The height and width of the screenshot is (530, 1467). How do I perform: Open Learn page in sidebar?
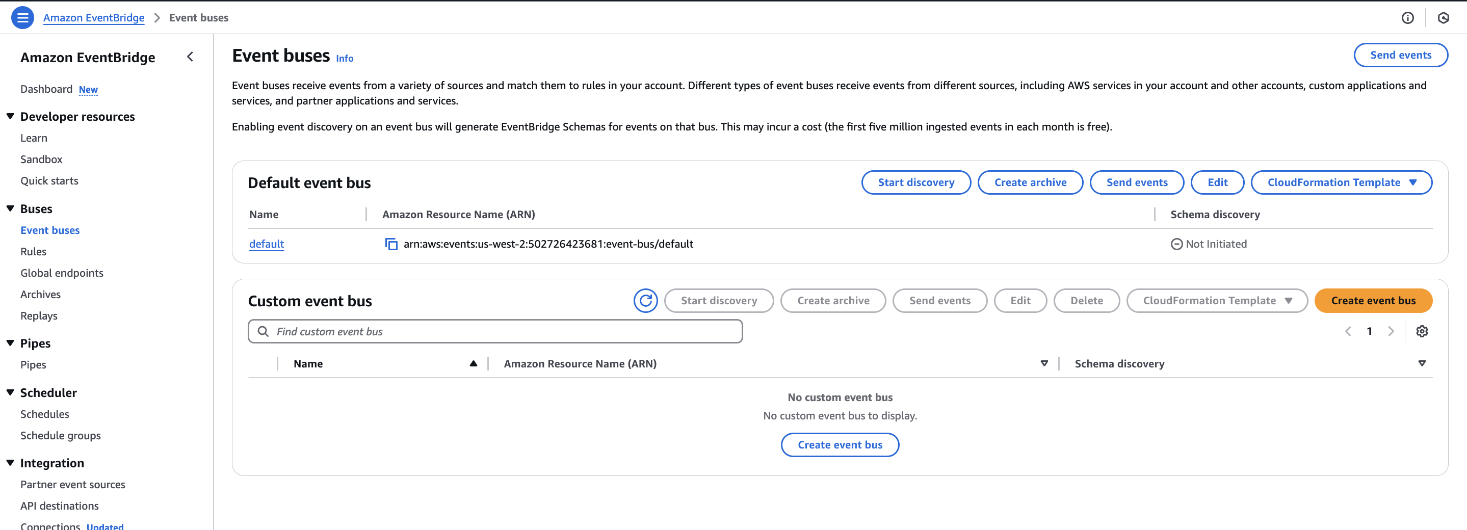point(34,138)
